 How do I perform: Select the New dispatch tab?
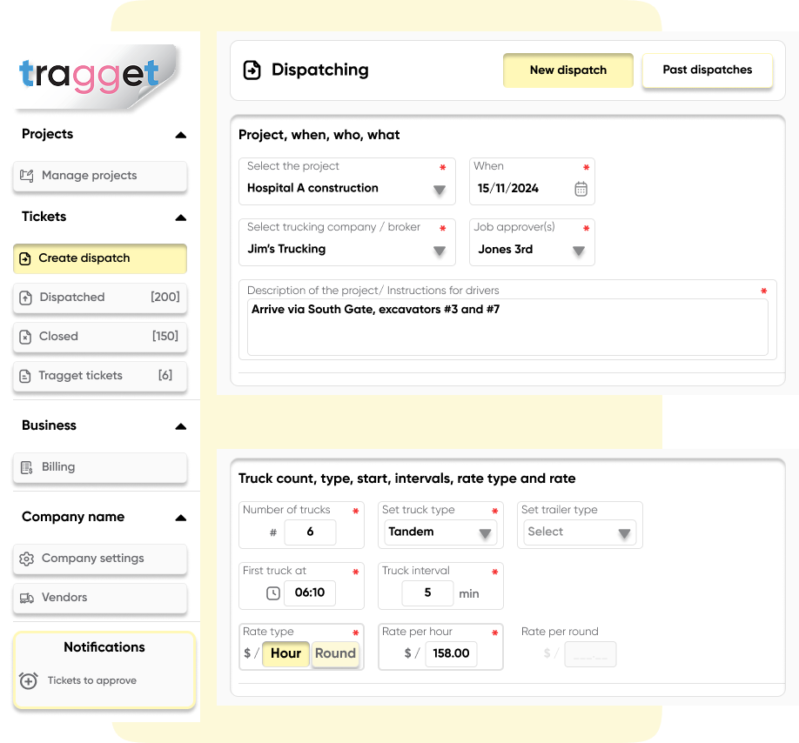pyautogui.click(x=567, y=70)
